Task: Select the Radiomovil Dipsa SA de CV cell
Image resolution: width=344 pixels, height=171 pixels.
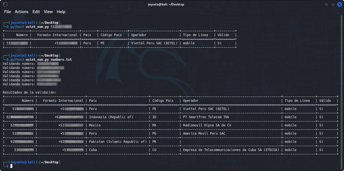Action: point(207,125)
